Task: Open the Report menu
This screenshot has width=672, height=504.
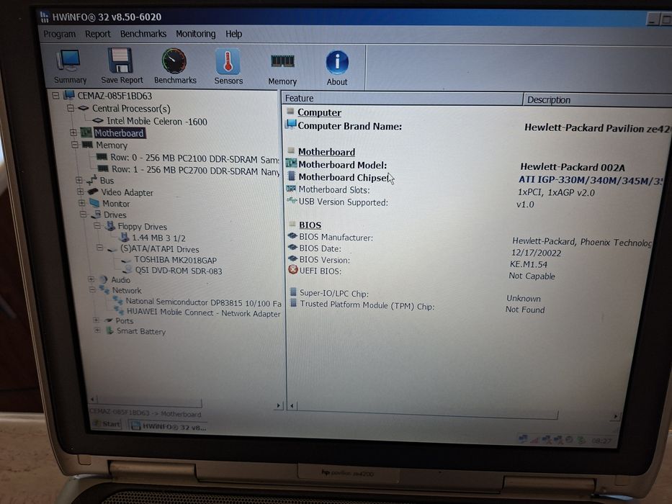Action: point(97,34)
